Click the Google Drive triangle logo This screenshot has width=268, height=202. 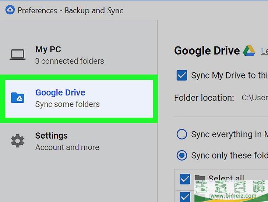249,50
